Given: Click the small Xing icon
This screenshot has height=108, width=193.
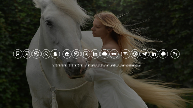Looking at the screenshot, I should click(x=54, y=65).
